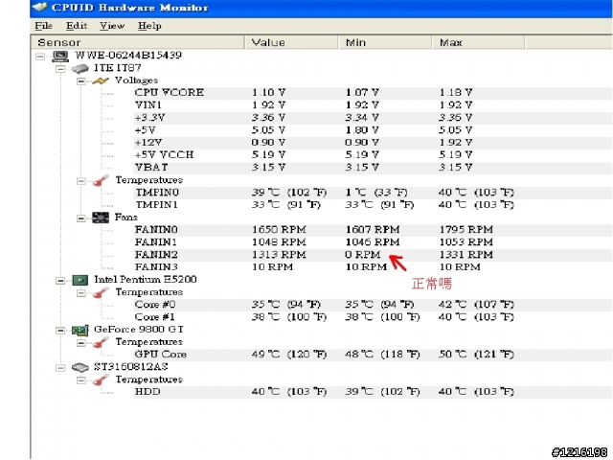613x460 pixels.
Task: Select the FANIN2 fan row
Action: tap(373, 255)
